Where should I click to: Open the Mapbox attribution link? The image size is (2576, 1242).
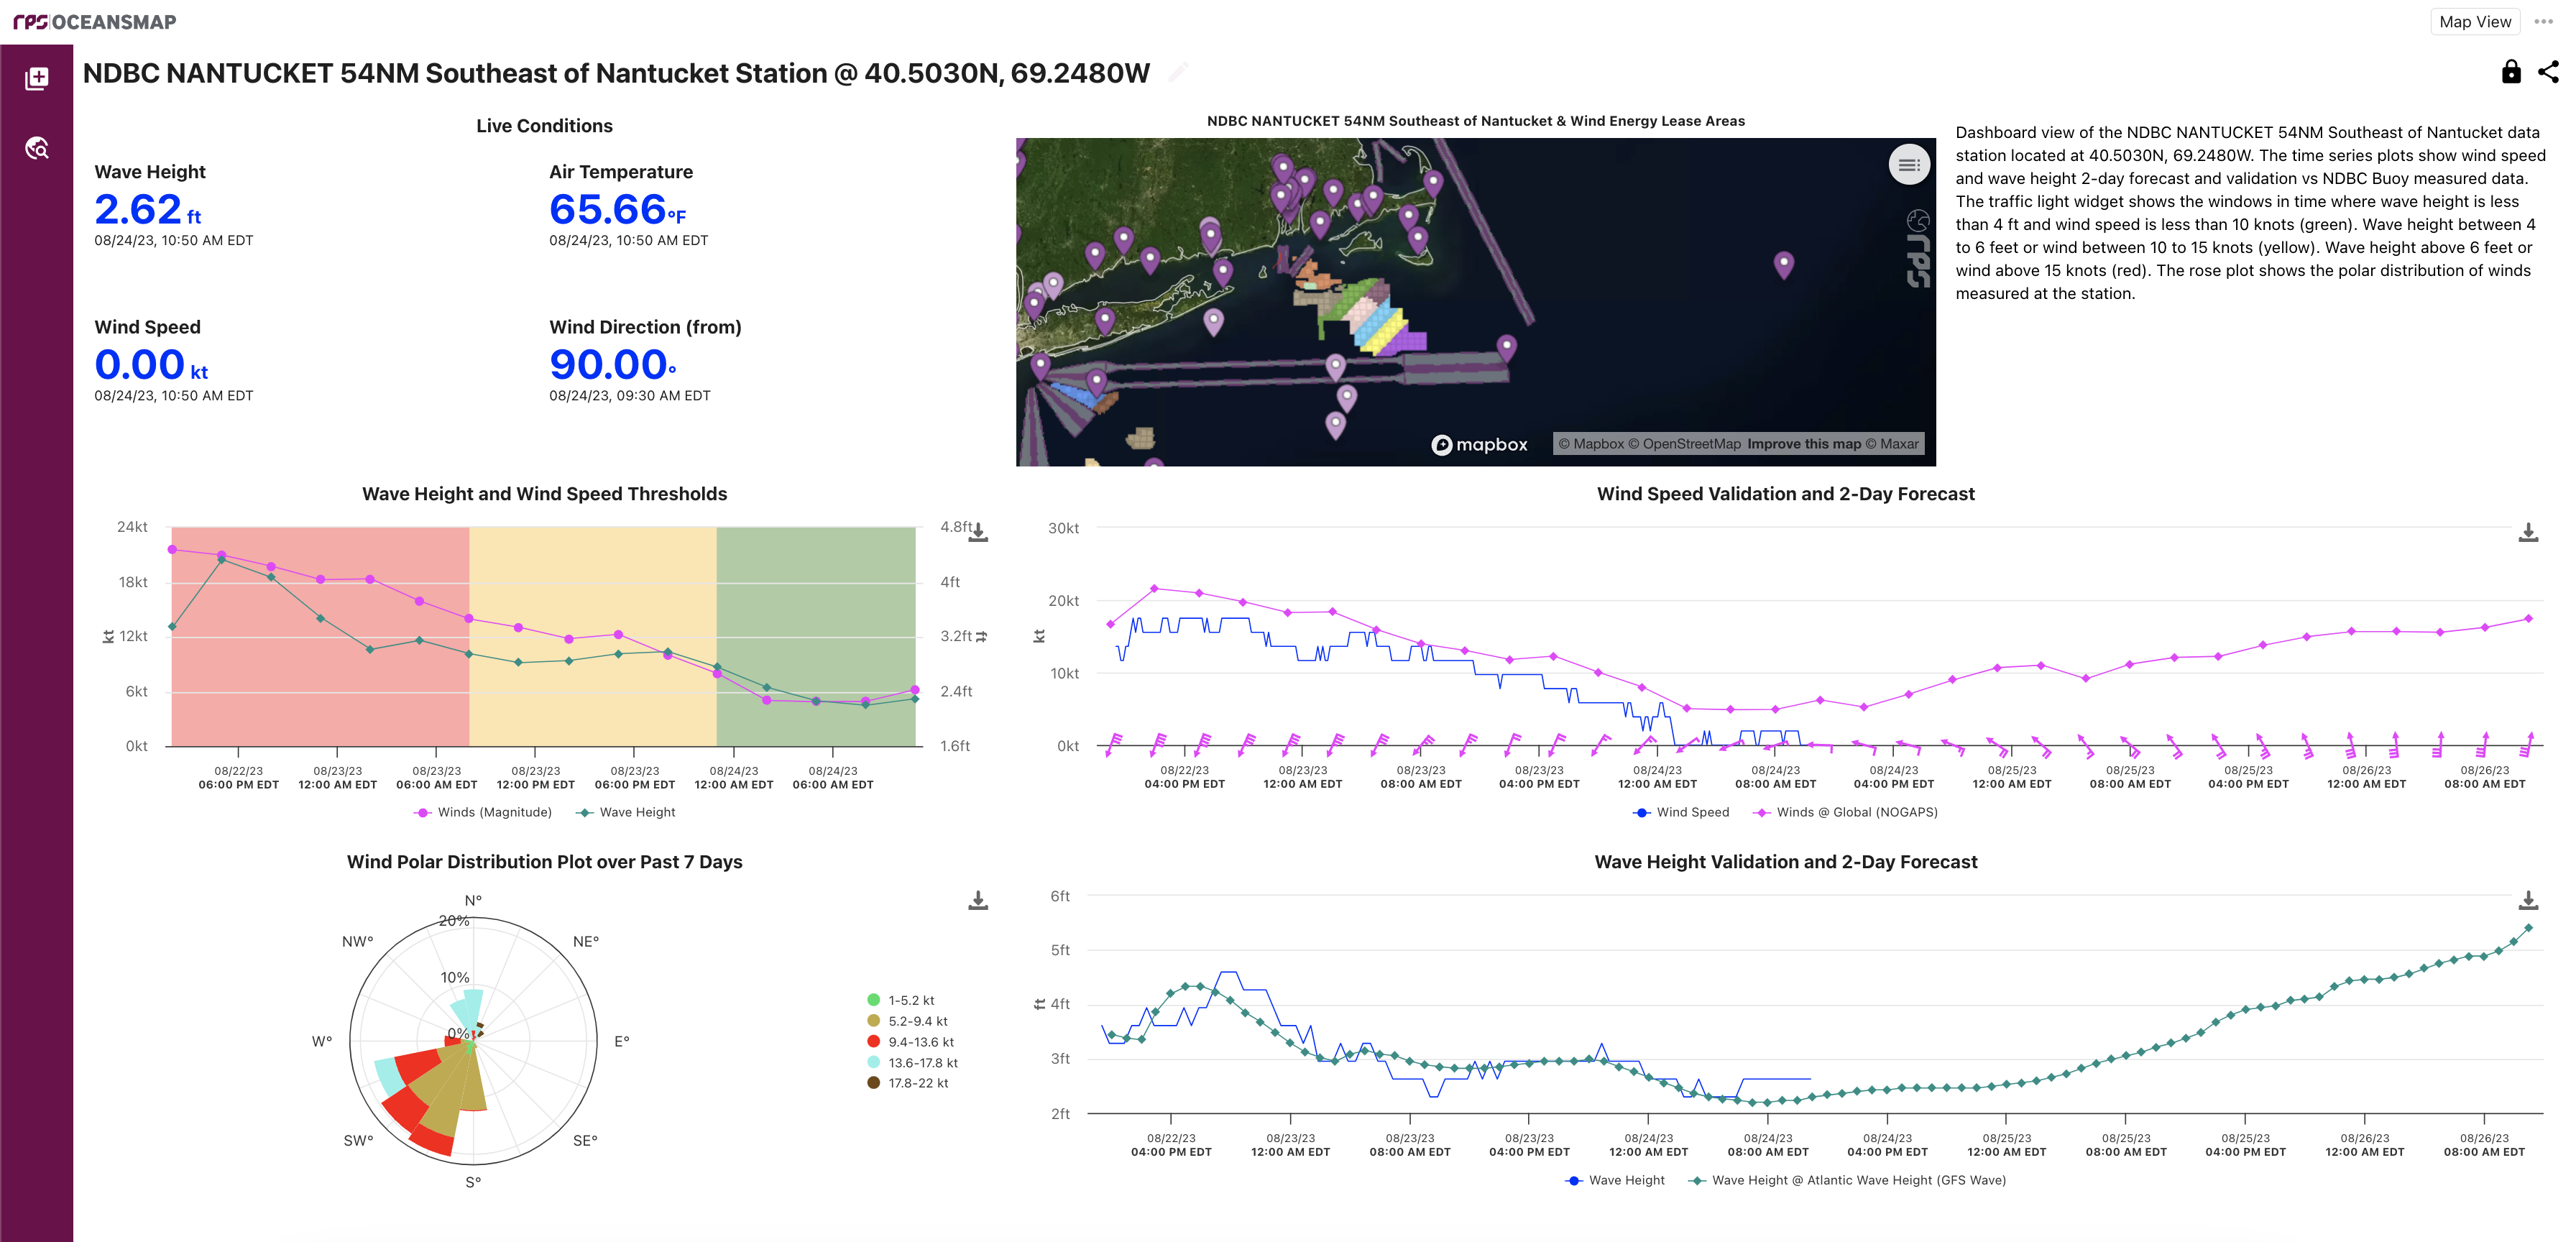click(1591, 444)
